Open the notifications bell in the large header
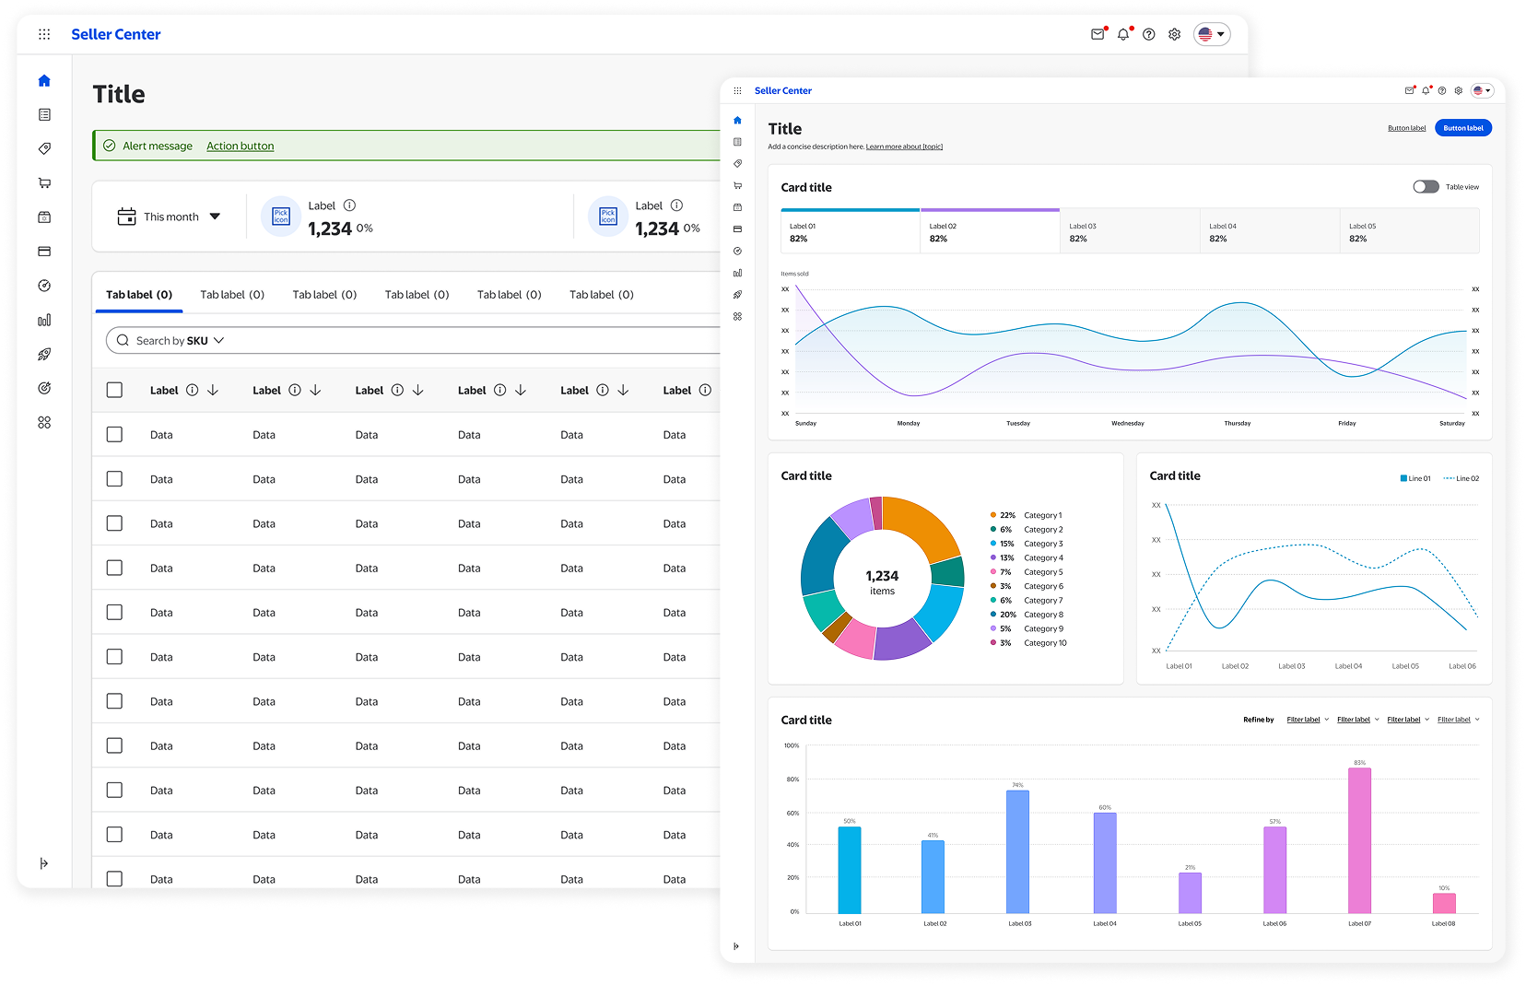This screenshot has height=985, width=1526. 1123,35
